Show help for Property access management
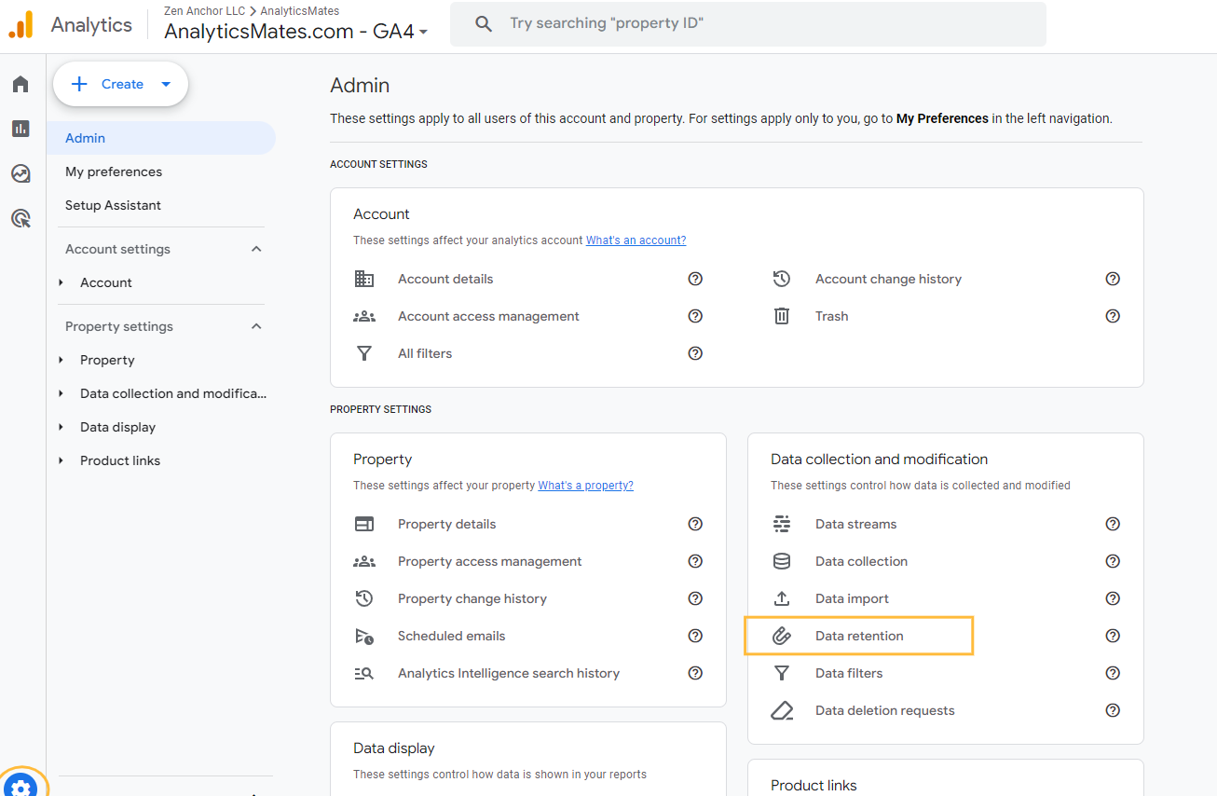 695,561
